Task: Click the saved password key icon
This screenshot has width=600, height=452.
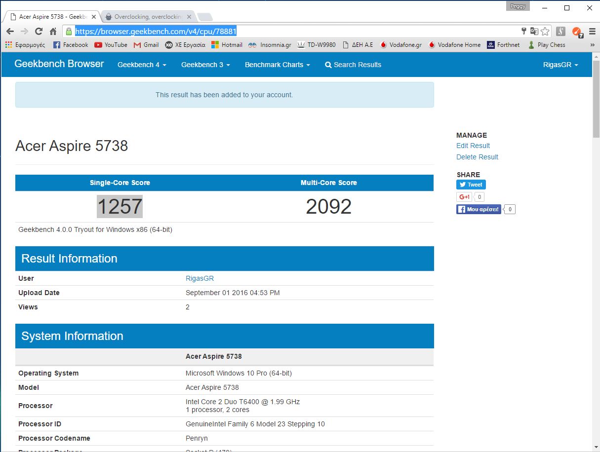Action: (x=524, y=32)
